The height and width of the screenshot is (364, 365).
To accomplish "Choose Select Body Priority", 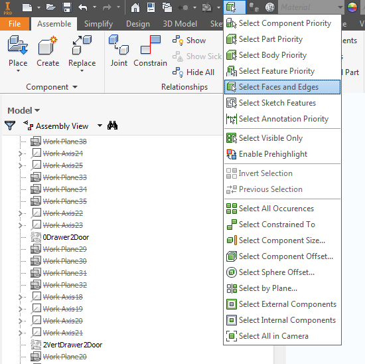I will [282, 55].
